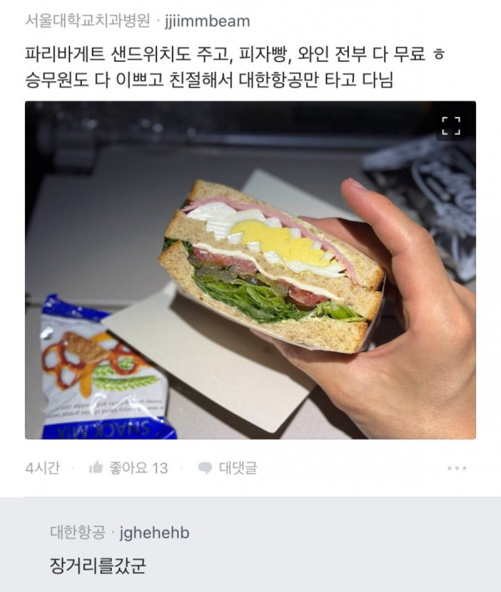Click the 대한항공 company label on reply
Image resolution: width=501 pixels, height=592 pixels.
click(78, 533)
